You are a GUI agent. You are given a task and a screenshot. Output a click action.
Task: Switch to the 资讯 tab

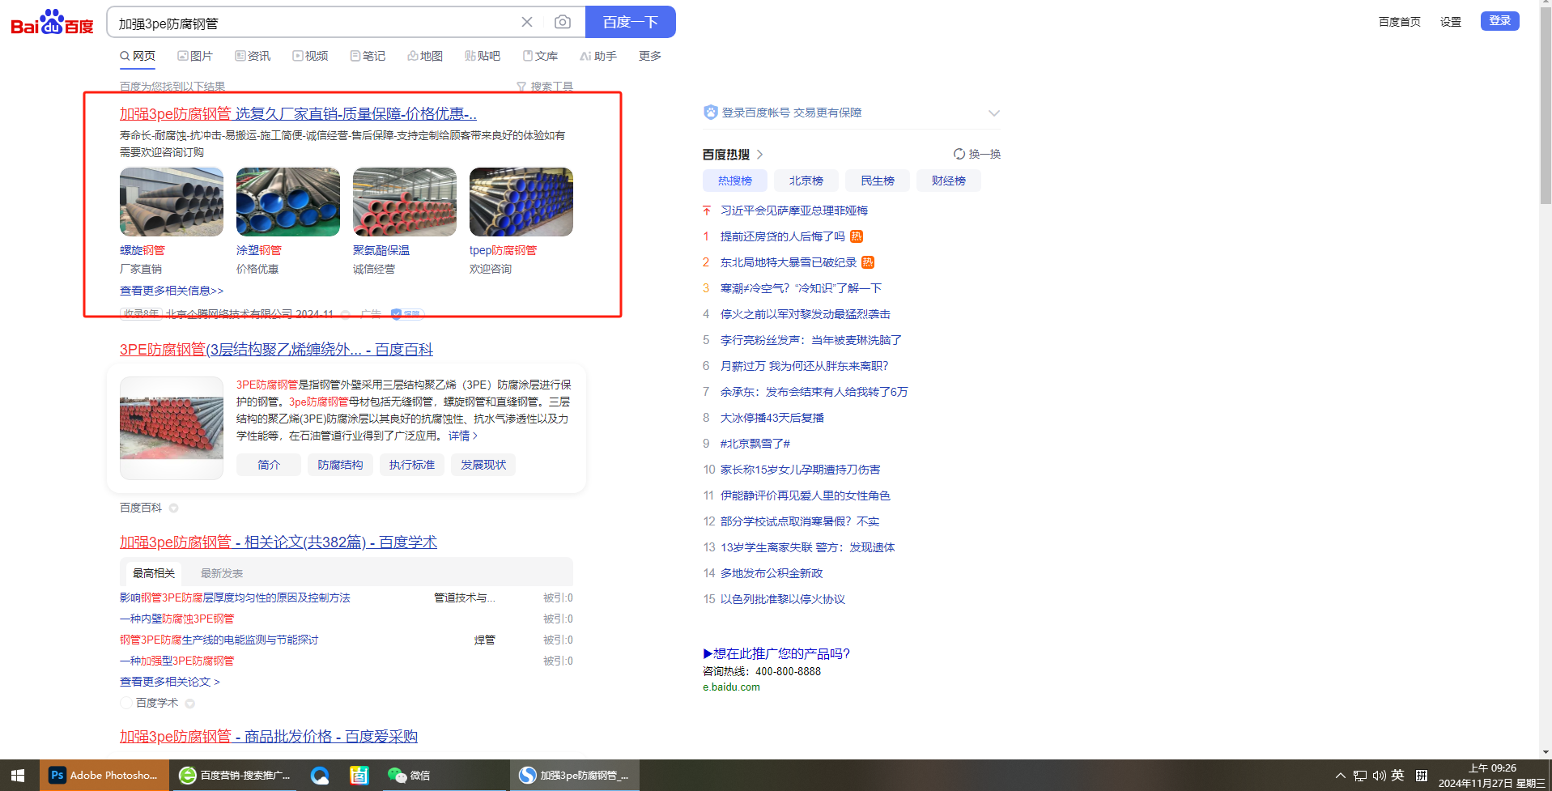(x=253, y=56)
